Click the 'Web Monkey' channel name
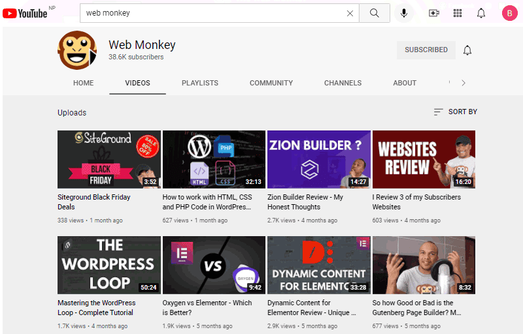This screenshot has width=523, height=334. click(x=142, y=45)
